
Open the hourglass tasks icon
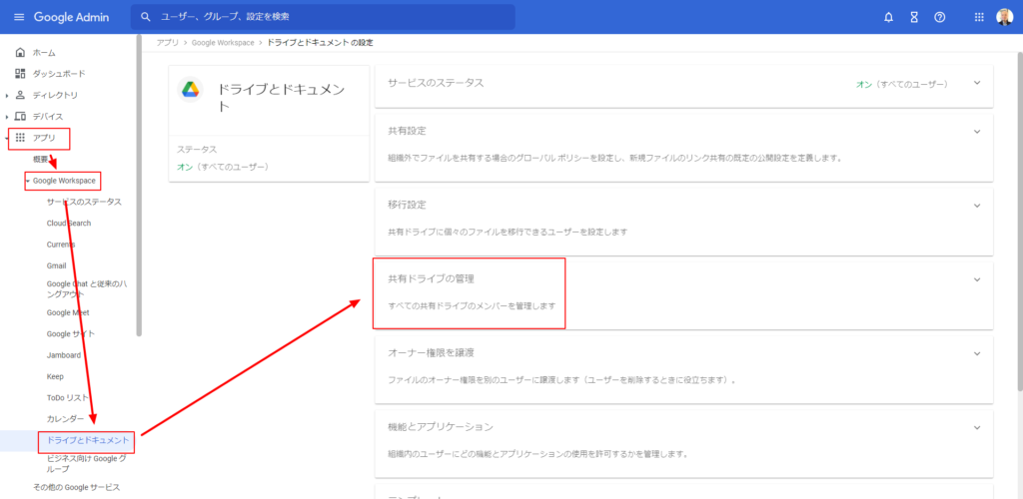coord(914,18)
